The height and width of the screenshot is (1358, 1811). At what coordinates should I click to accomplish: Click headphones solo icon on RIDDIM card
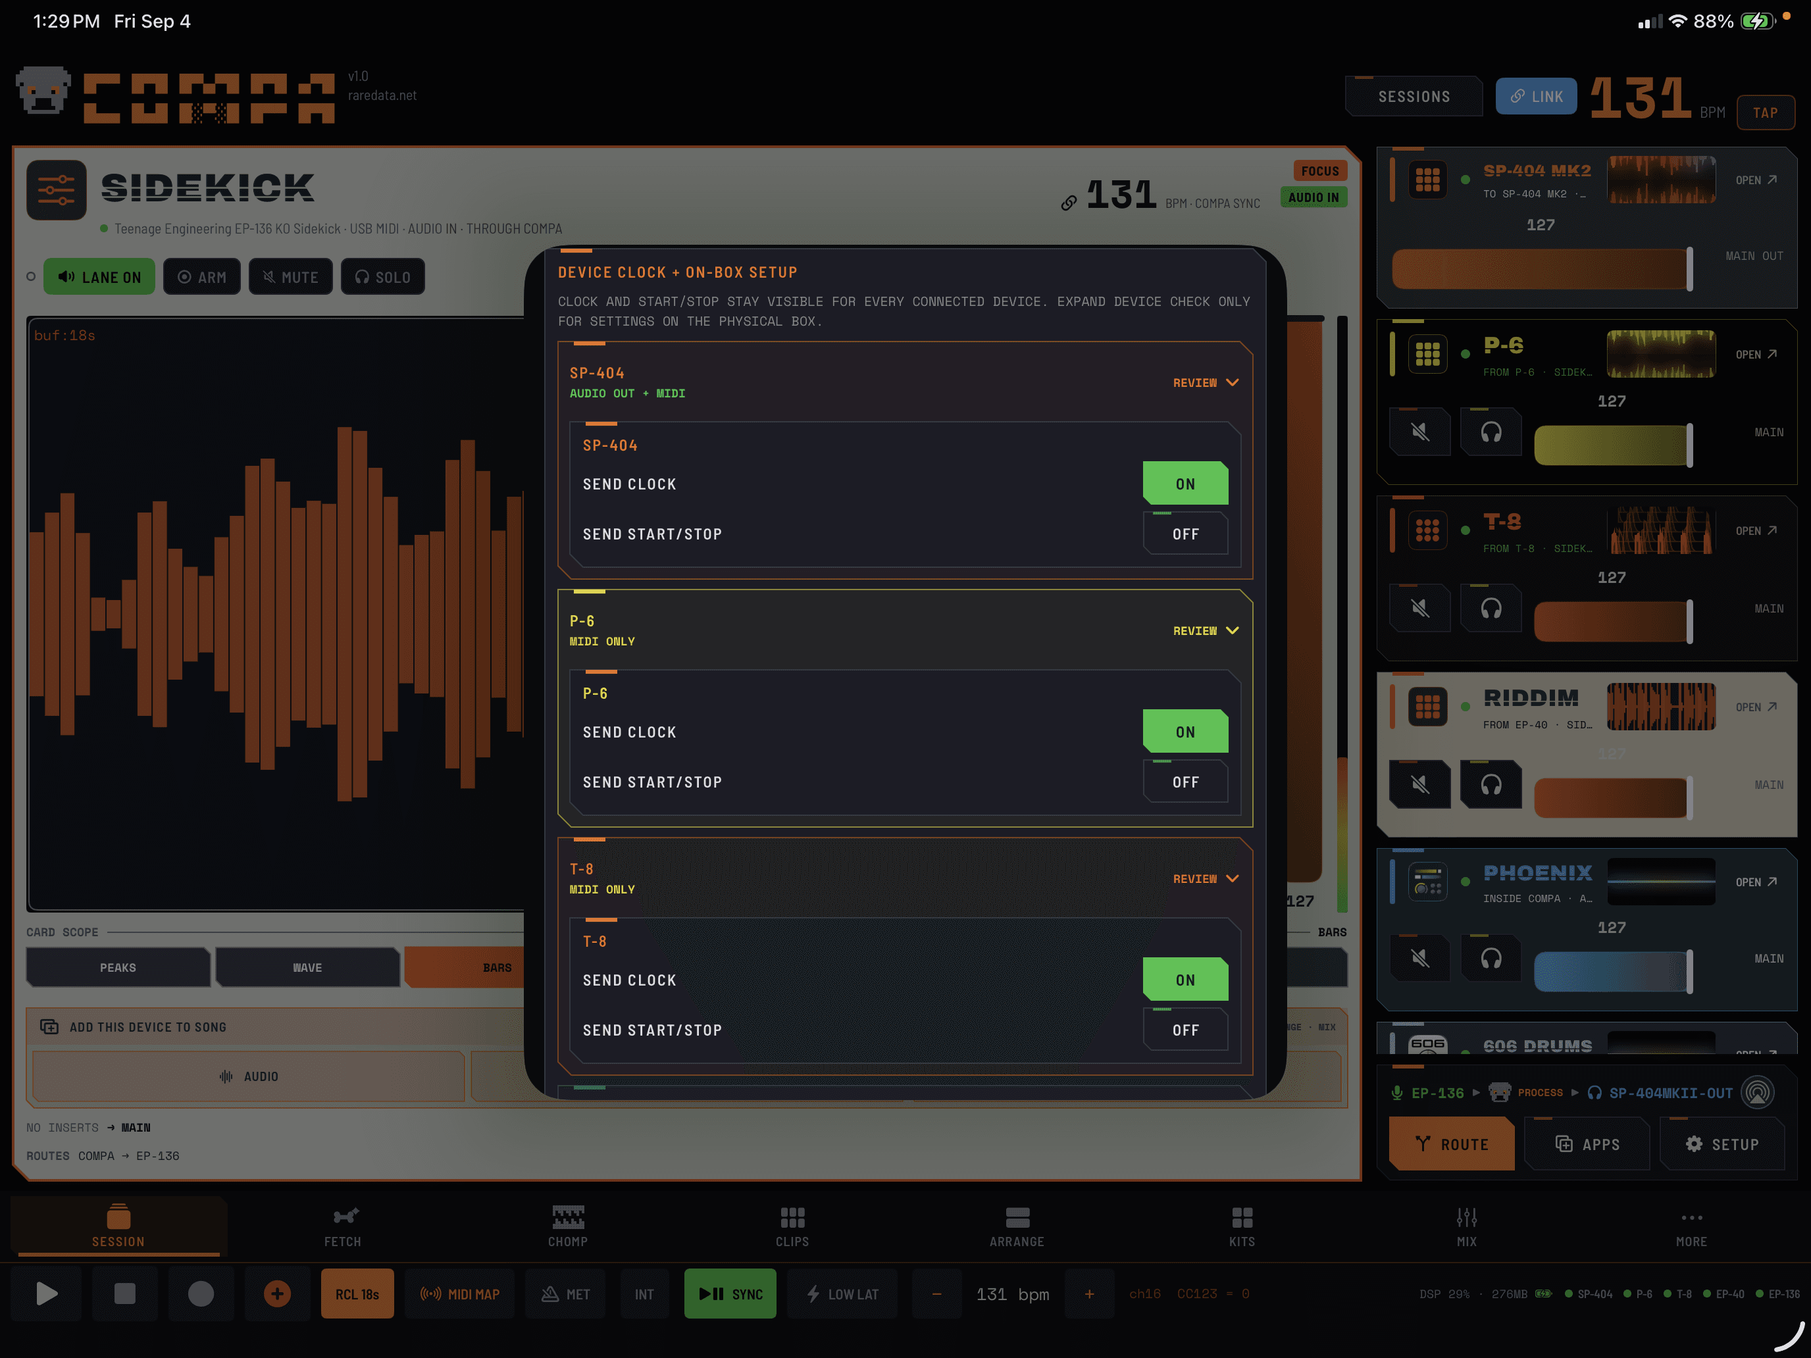click(x=1491, y=785)
